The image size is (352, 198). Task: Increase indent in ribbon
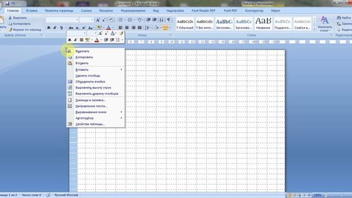point(155,20)
